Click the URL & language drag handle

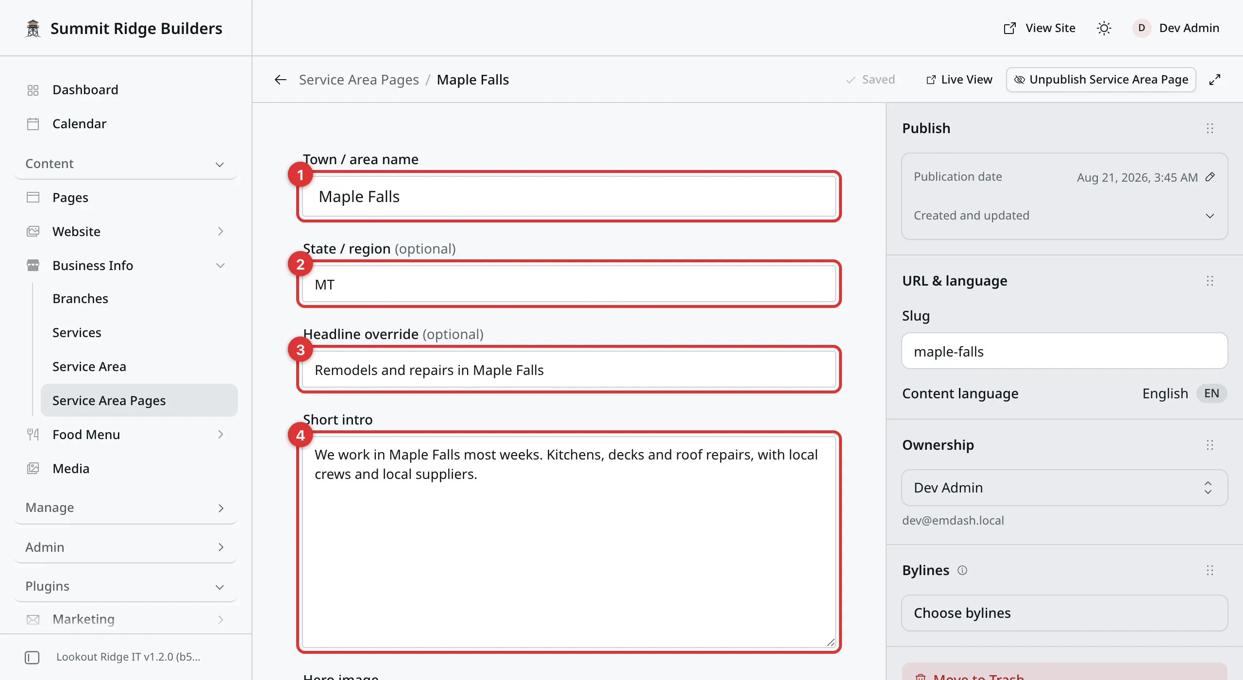pos(1210,281)
